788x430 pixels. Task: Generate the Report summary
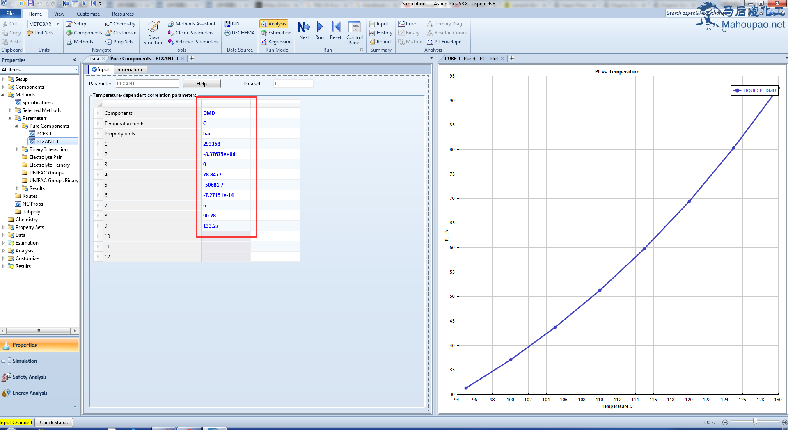click(380, 42)
